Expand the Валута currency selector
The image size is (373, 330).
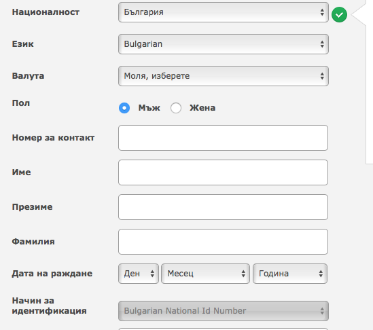click(x=224, y=76)
